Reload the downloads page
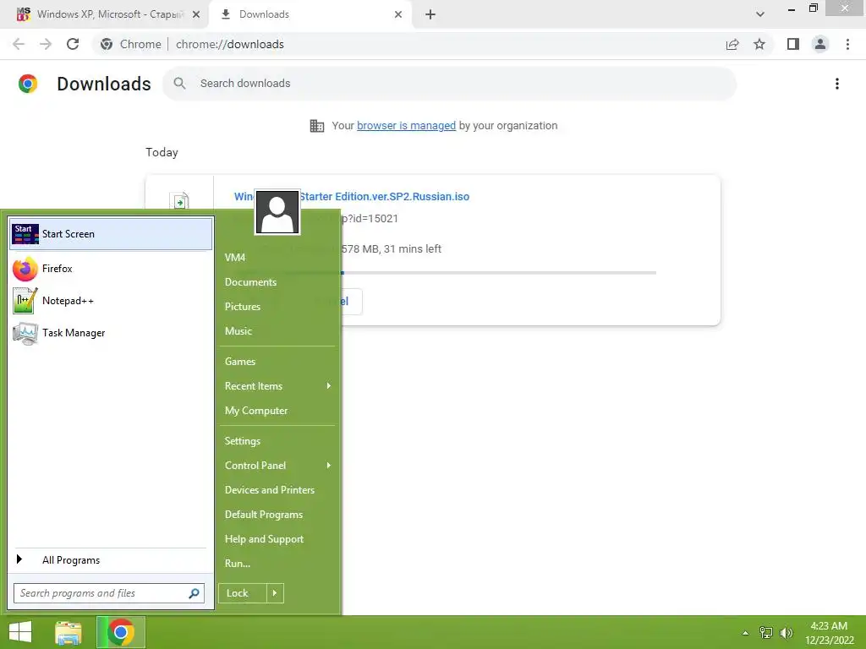Image resolution: width=866 pixels, height=649 pixels. point(73,44)
